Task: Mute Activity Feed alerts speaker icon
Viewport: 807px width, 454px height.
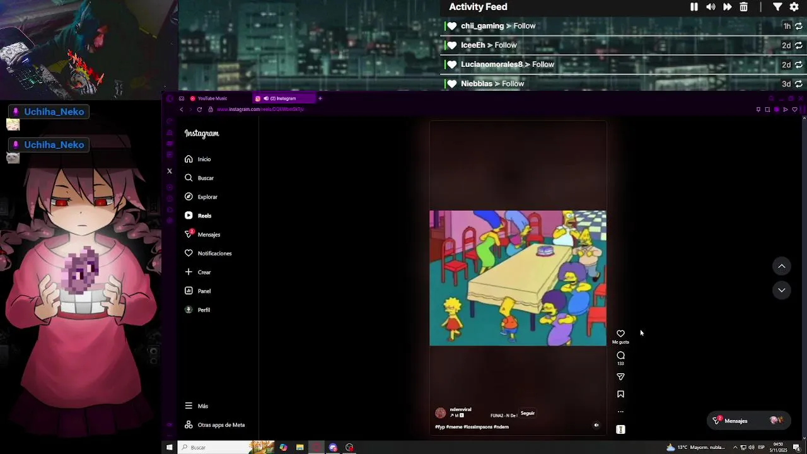Action: point(711,7)
